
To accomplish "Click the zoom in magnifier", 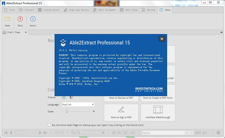I will (73, 132).
